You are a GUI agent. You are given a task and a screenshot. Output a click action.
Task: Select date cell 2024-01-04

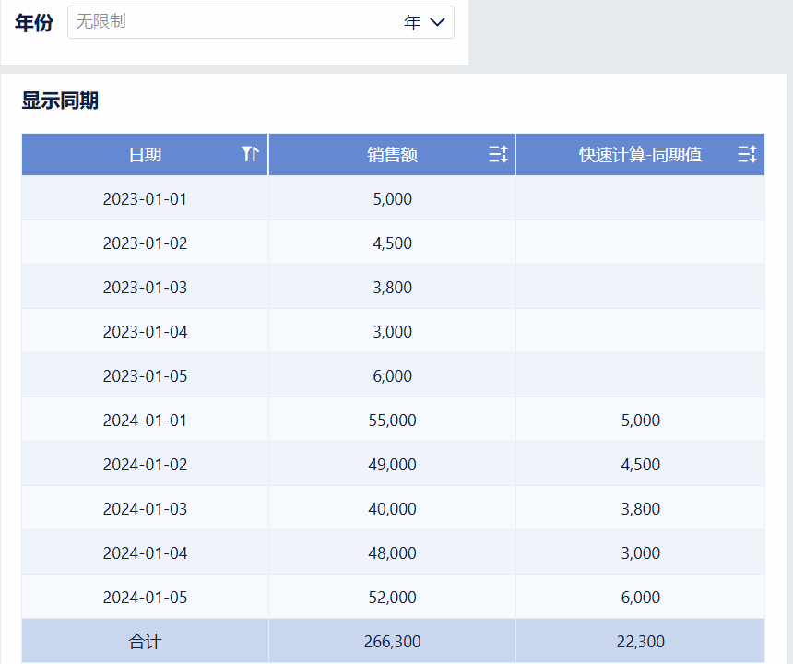[x=145, y=552]
